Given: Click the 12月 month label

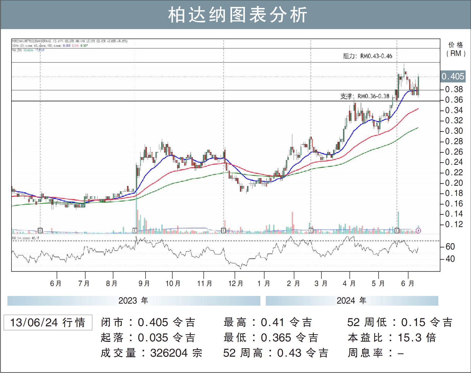Looking at the screenshot, I should (236, 283).
